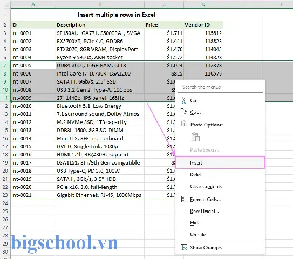
Task: Click cell Intel Core i7 10700K, LGA1200
Action: click(x=100, y=73)
